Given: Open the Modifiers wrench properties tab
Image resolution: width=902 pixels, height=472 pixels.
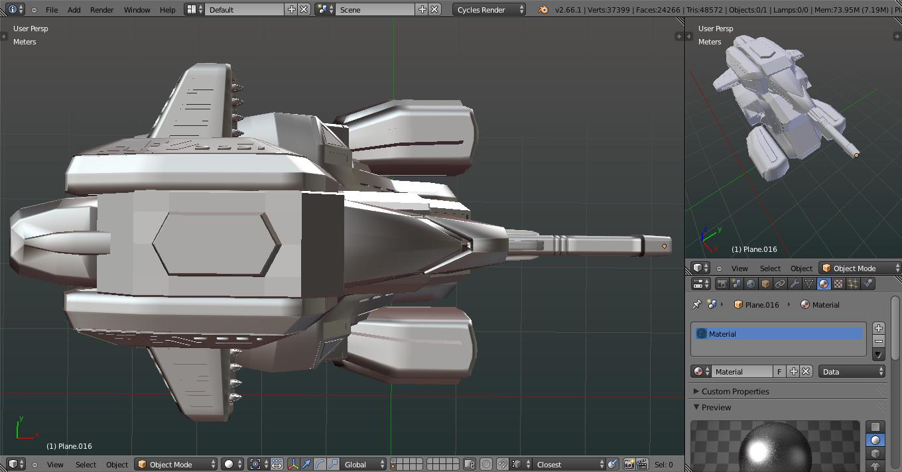Looking at the screenshot, I should 795,284.
